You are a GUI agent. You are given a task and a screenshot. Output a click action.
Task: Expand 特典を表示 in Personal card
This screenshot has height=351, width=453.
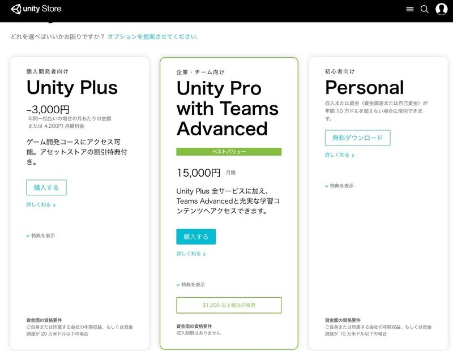pos(339,186)
